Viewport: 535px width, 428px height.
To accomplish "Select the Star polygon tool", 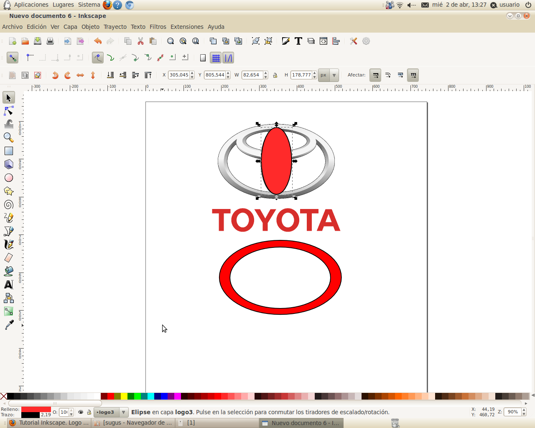I will click(8, 191).
